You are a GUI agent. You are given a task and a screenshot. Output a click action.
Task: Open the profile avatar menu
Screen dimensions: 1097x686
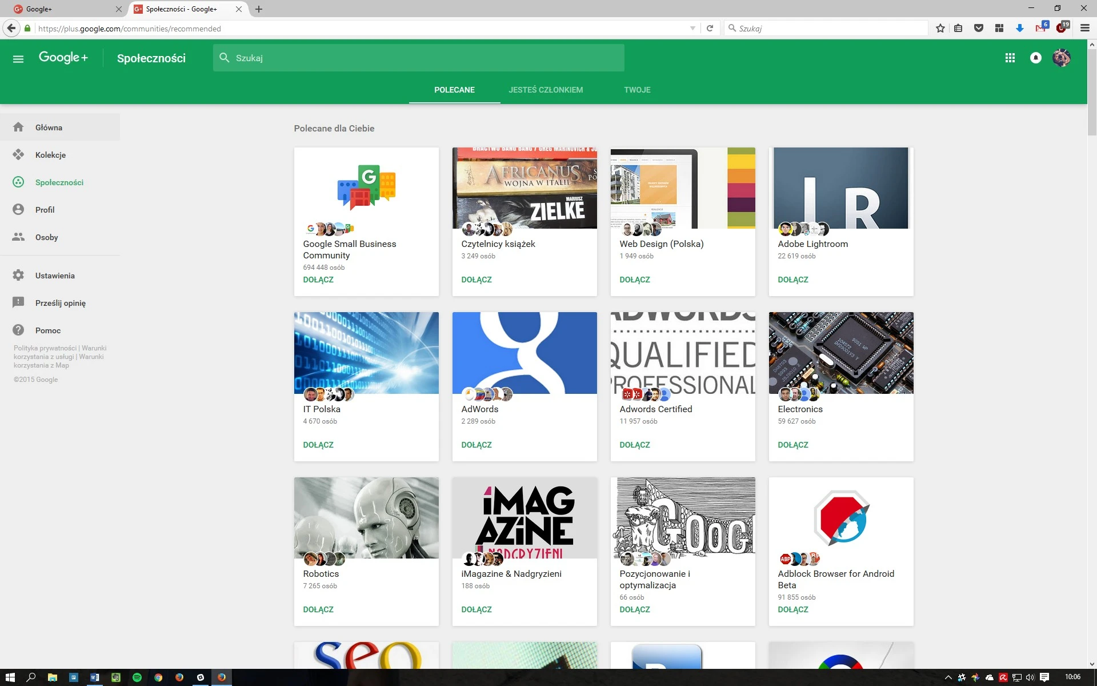click(1061, 58)
